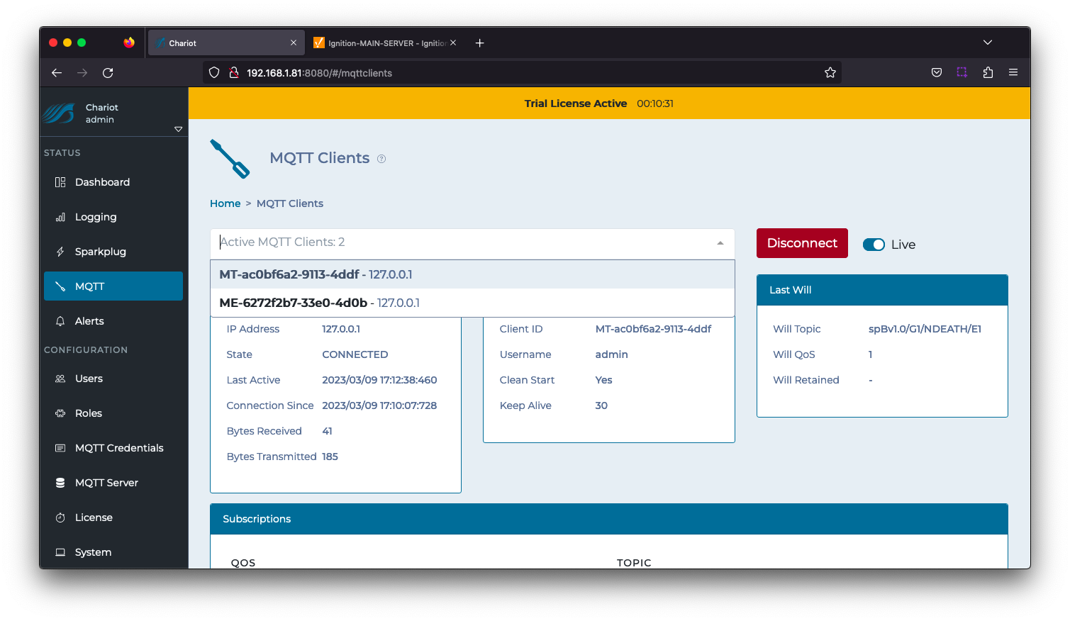Click the connection not secure padlock icon
The height and width of the screenshot is (621, 1070).
point(233,72)
